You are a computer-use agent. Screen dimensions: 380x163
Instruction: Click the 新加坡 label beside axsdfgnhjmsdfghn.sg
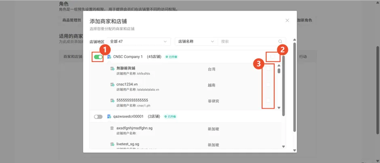click(x=213, y=129)
